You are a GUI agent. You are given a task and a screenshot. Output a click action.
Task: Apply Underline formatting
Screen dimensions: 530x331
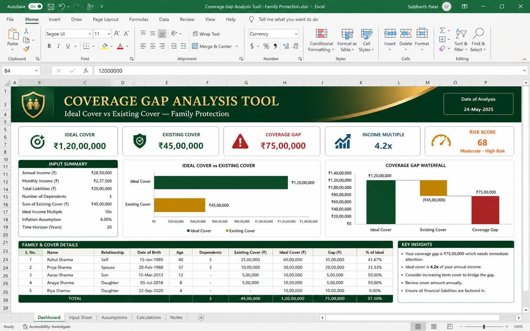(x=68, y=46)
